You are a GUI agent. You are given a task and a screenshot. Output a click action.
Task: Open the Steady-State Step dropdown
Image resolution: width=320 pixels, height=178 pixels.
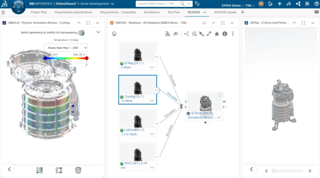pos(66,48)
